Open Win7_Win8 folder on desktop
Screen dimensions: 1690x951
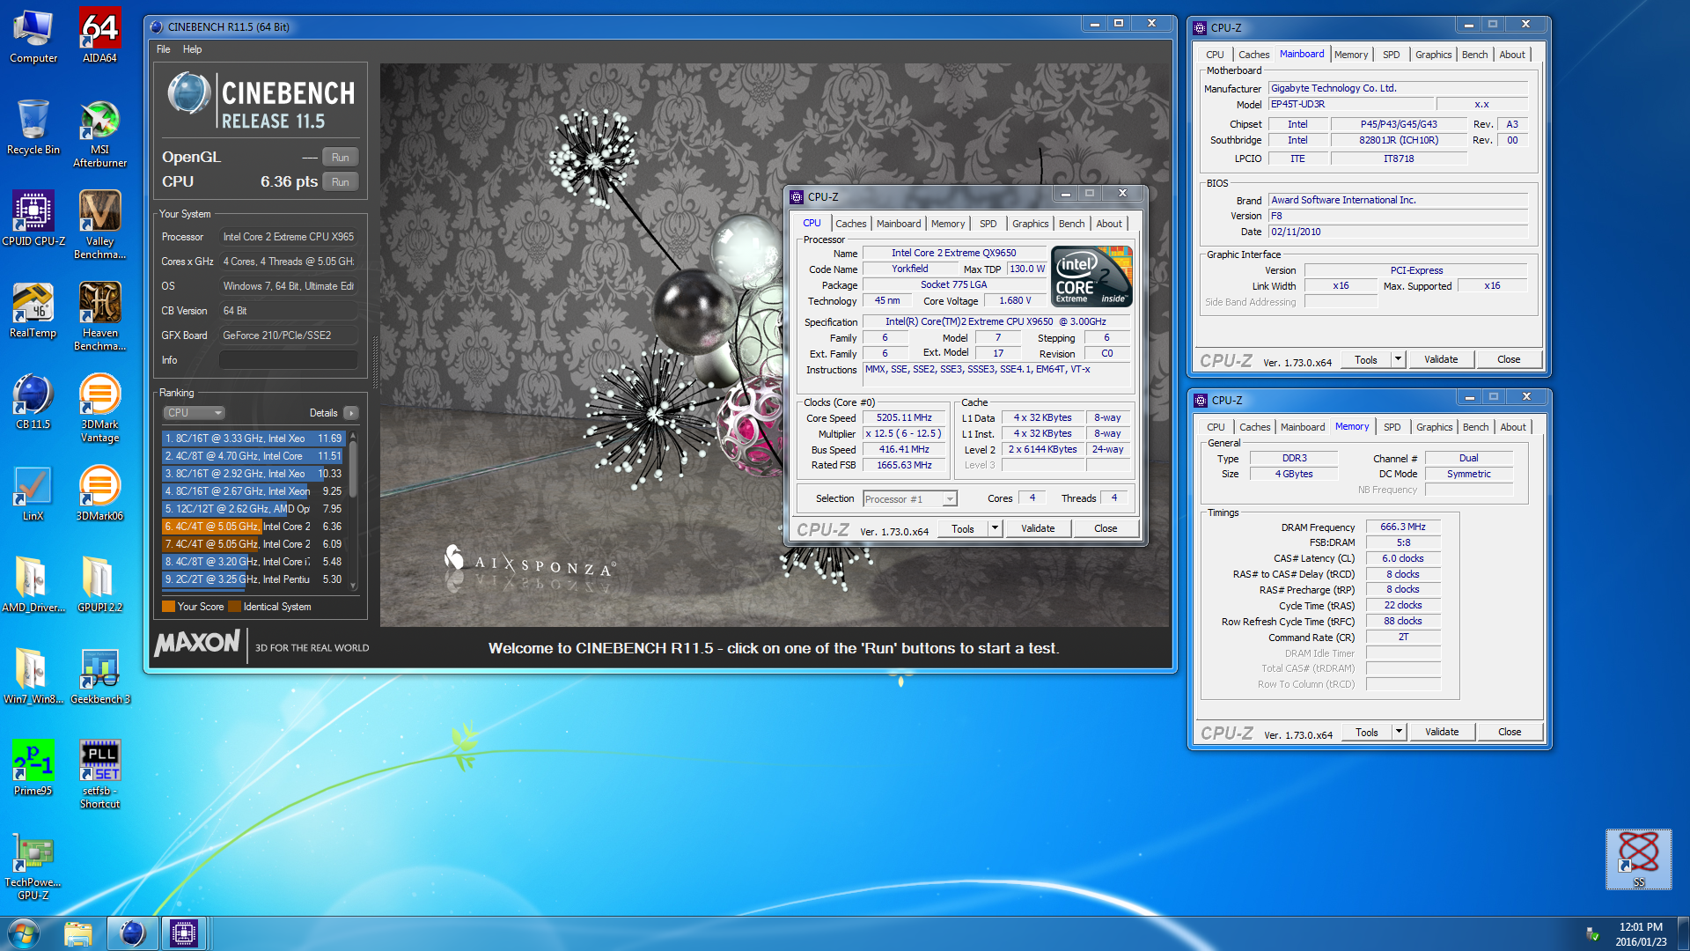[33, 677]
